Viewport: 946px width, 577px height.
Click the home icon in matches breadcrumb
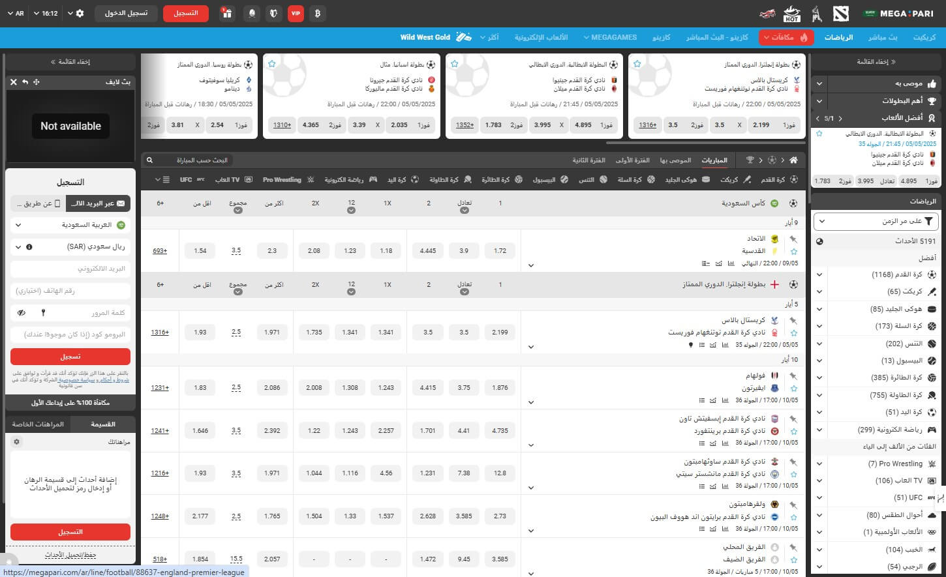793,160
